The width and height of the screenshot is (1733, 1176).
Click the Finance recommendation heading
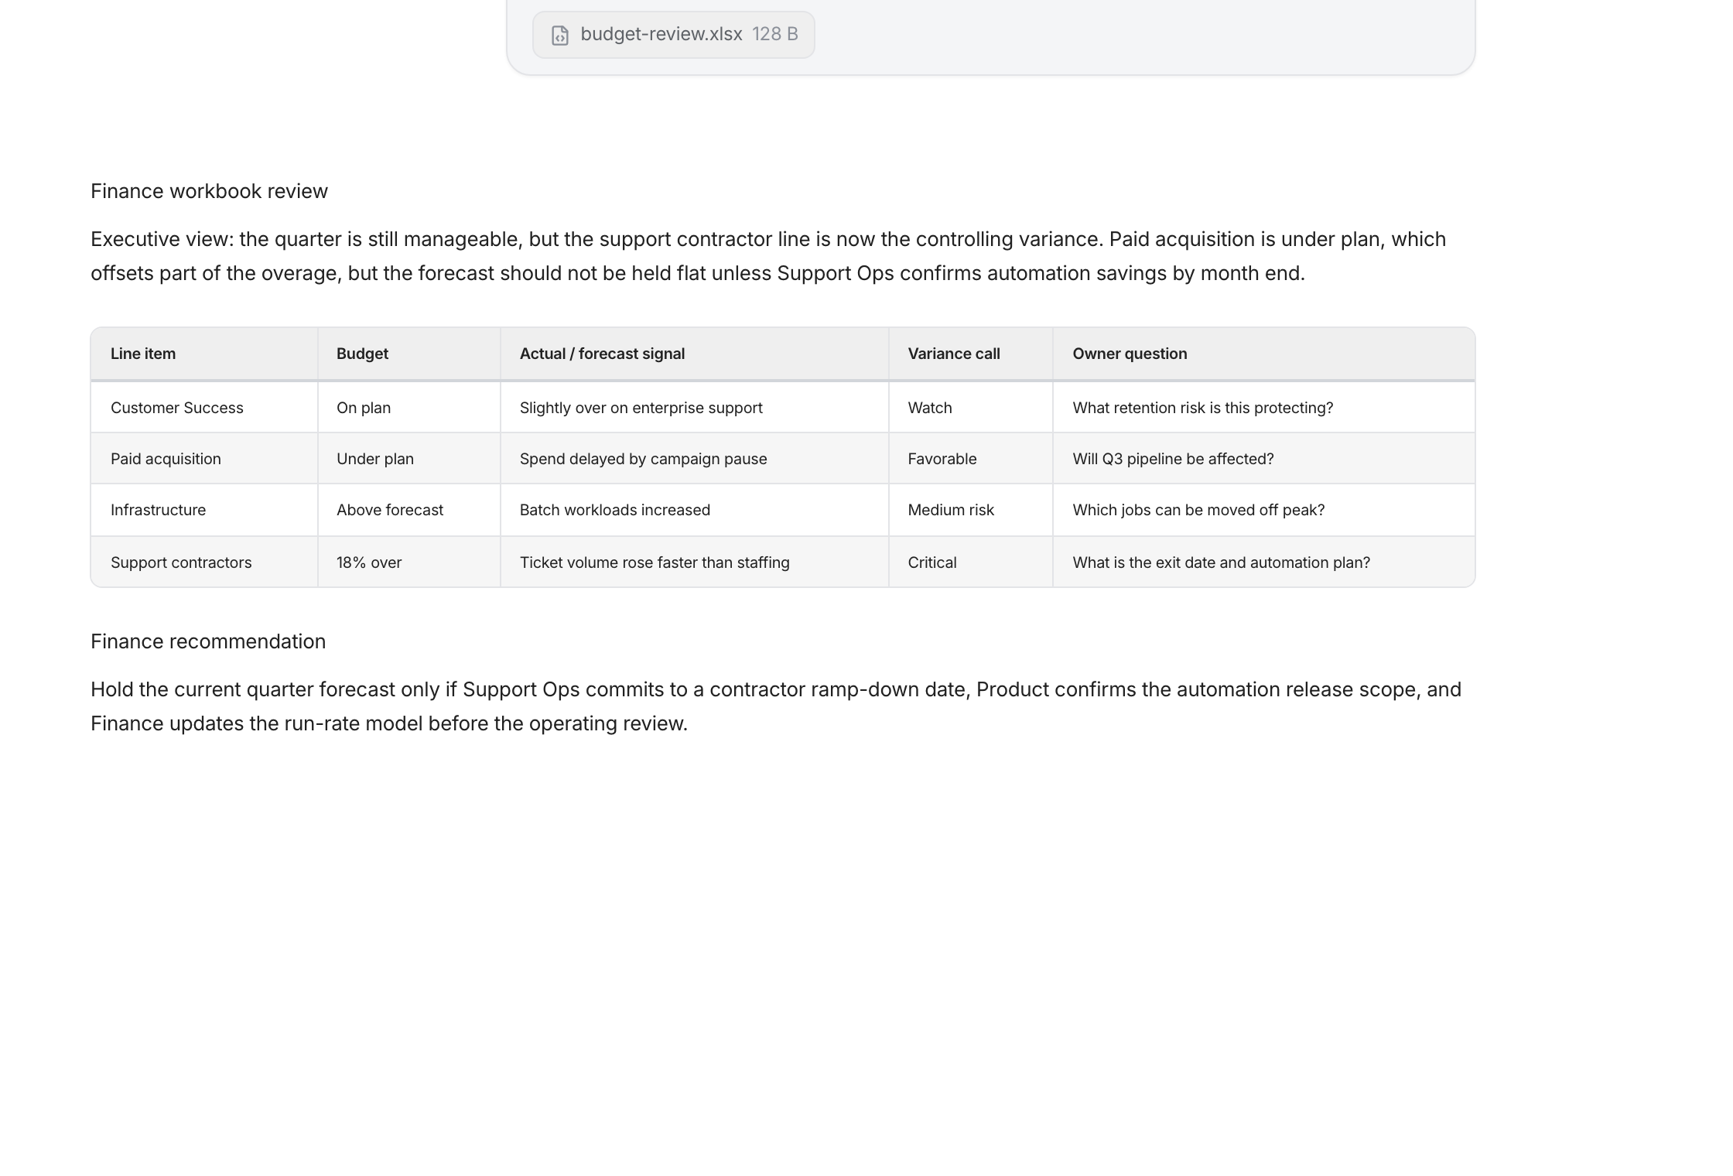[208, 641]
